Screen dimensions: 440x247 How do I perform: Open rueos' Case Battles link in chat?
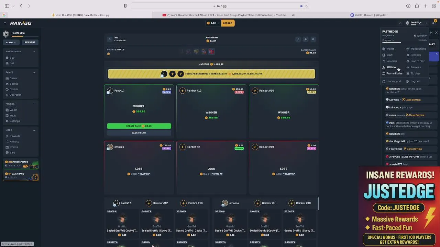415,115
